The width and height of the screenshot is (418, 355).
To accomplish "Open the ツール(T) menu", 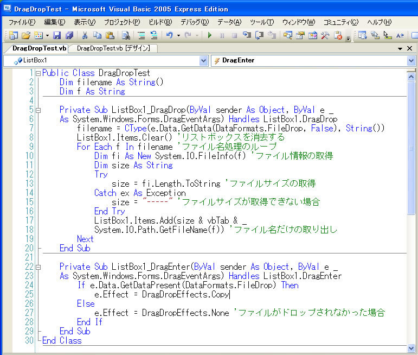I will click(262, 22).
